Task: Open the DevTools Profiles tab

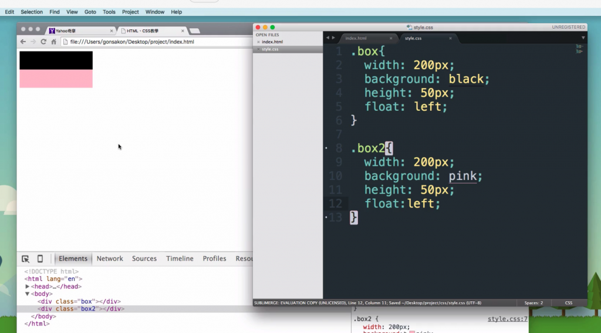Action: [x=214, y=259]
